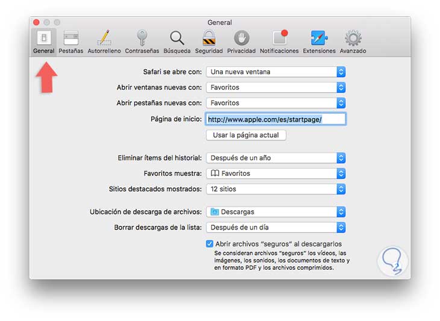This screenshot has width=440, height=321.
Task: Open the Pestañas preferences pane
Action: (x=71, y=42)
